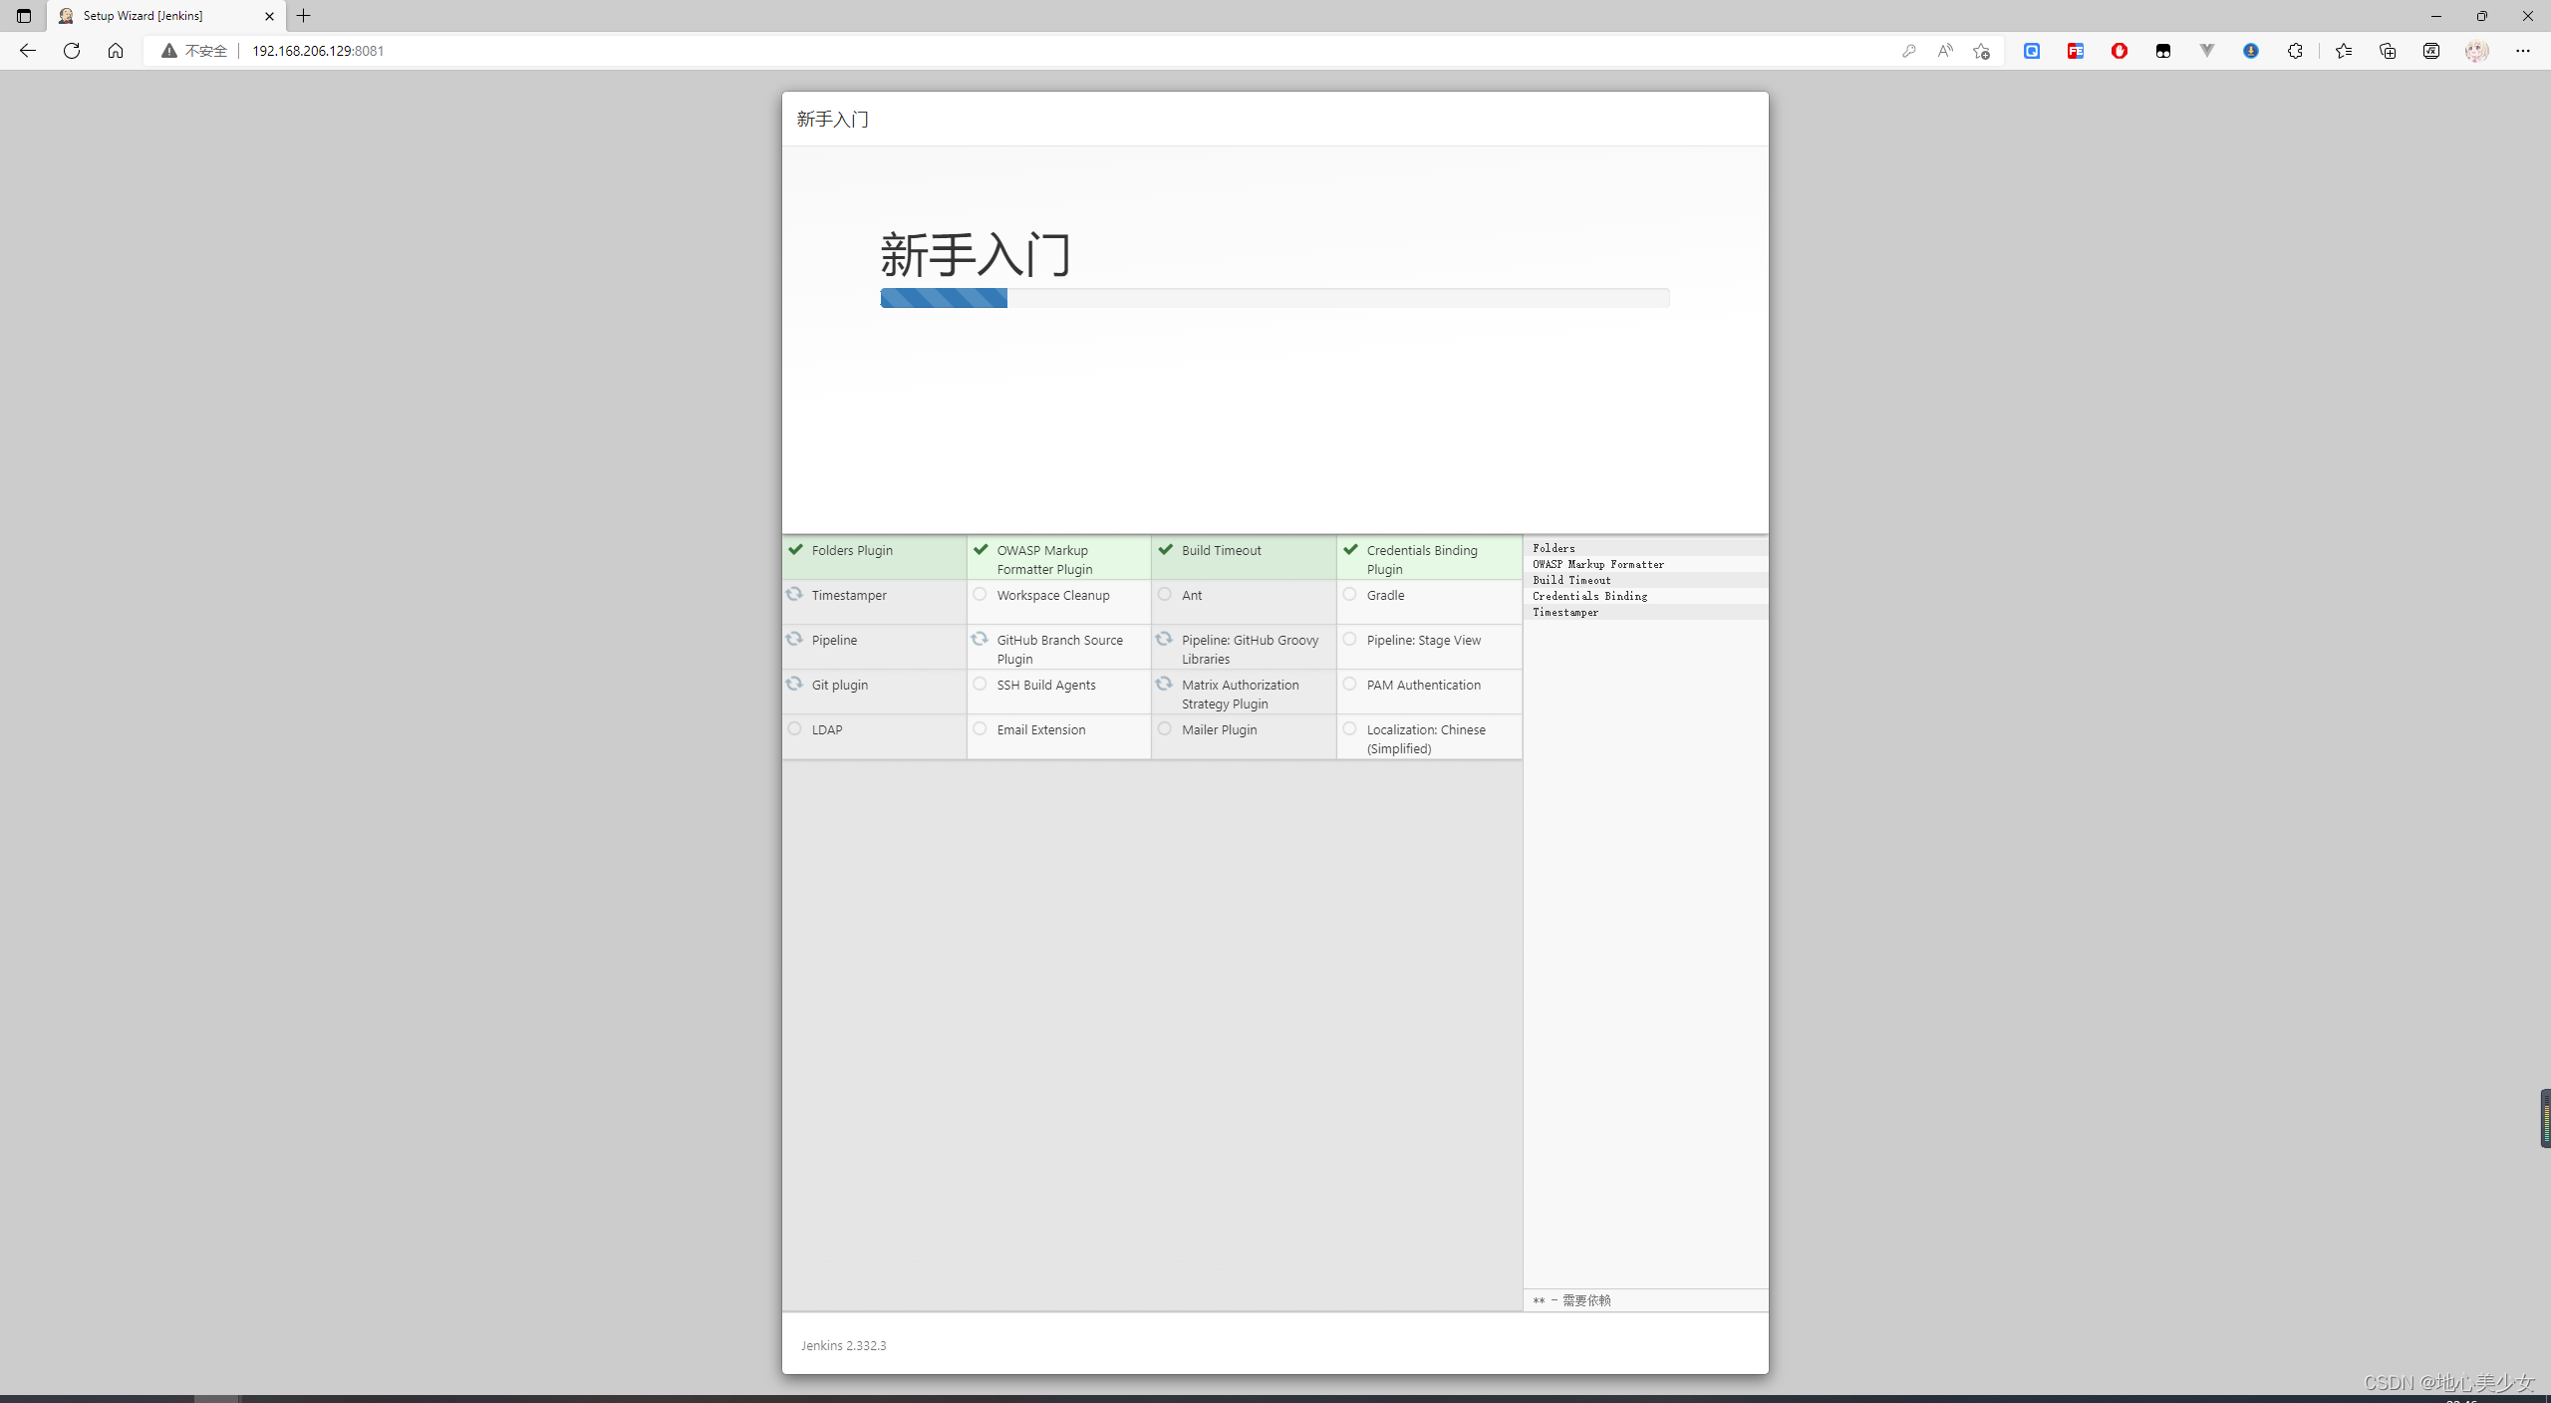The height and width of the screenshot is (1403, 2551).
Task: Open the collections icon in toolbar
Action: 2387,51
